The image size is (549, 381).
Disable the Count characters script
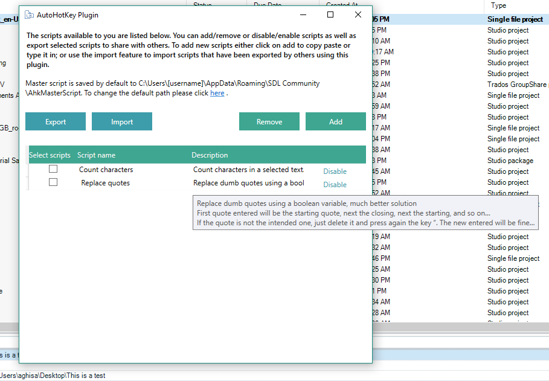[x=335, y=171]
